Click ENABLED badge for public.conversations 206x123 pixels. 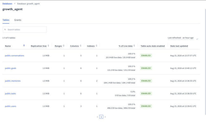(146, 55)
